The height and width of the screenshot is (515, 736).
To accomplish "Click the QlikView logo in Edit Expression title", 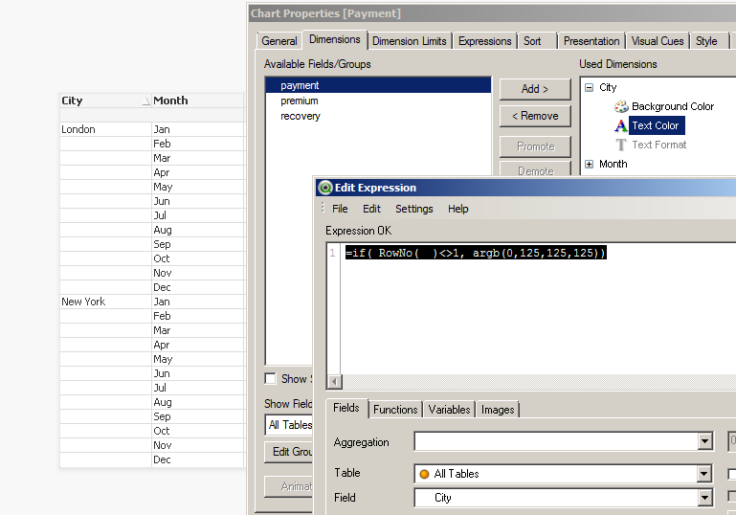I will pyautogui.click(x=324, y=188).
